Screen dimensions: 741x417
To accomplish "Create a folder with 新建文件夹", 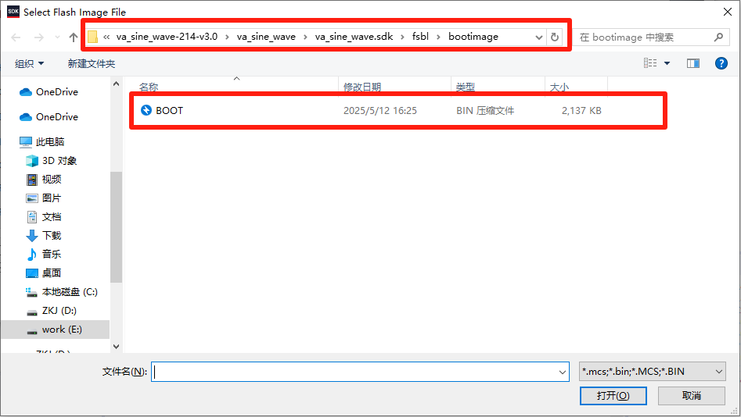I will (x=92, y=64).
